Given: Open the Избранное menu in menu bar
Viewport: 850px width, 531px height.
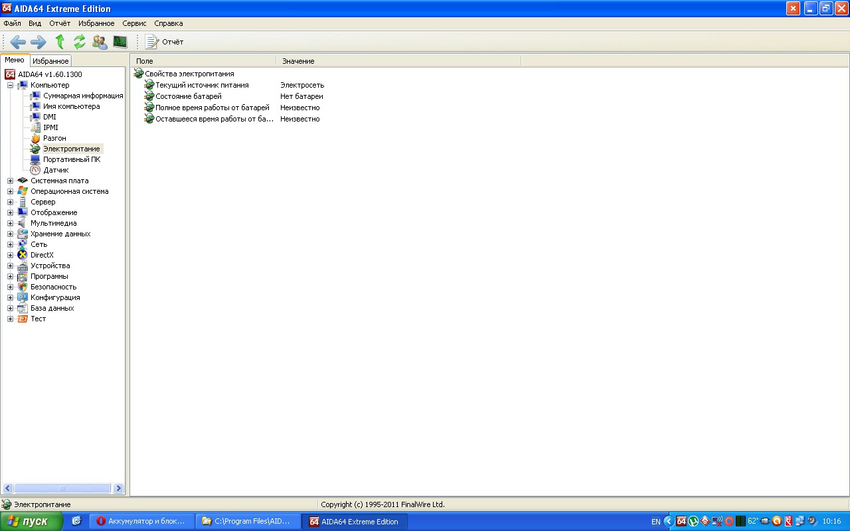Looking at the screenshot, I should 96,23.
